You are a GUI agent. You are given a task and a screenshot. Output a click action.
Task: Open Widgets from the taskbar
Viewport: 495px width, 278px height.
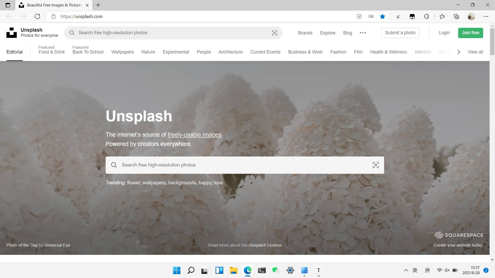(219, 270)
